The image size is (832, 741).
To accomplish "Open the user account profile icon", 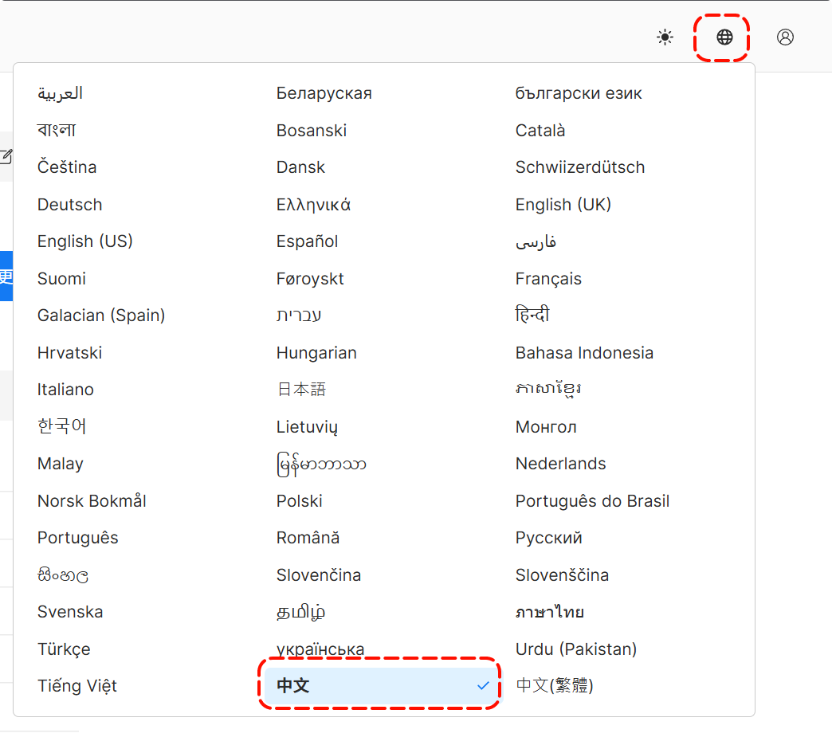I will tap(785, 37).
